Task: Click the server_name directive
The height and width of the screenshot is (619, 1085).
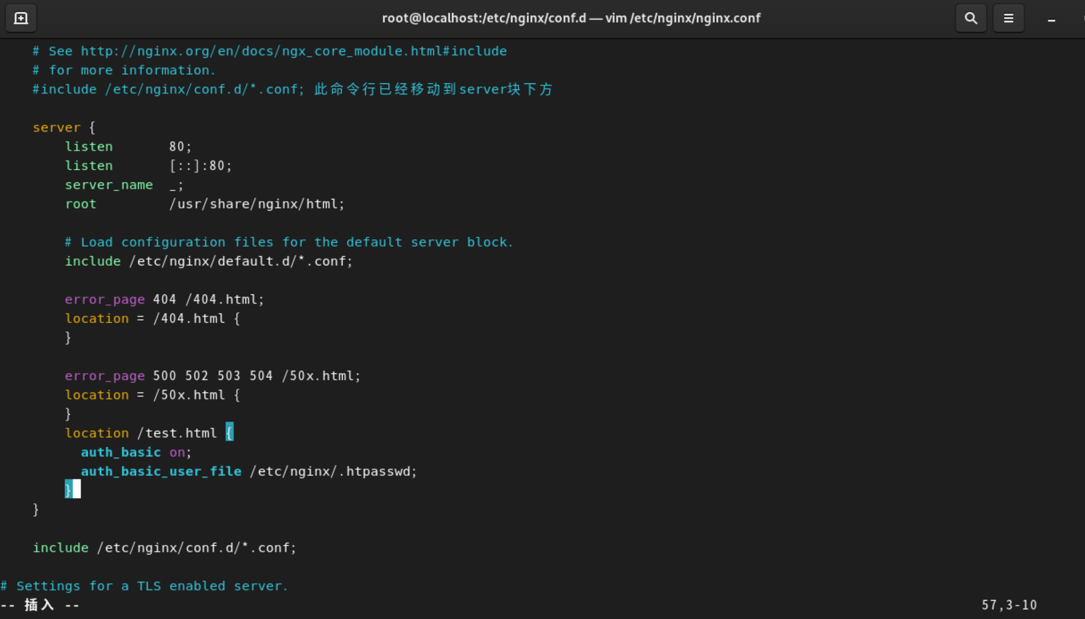Action: coord(109,185)
